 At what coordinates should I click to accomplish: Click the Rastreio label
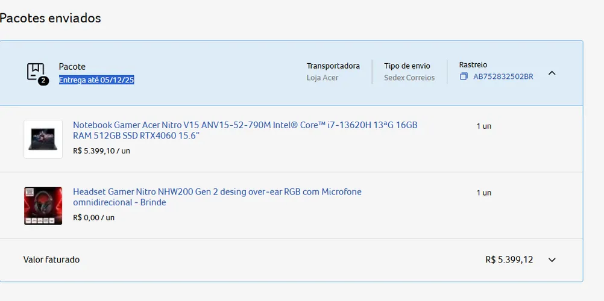(x=473, y=64)
